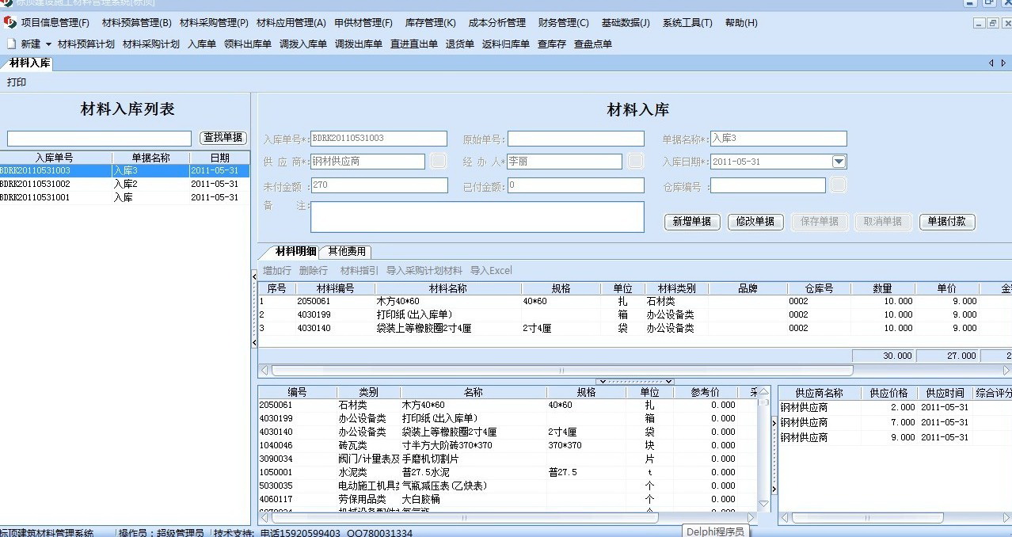This screenshot has width=1012, height=537.
Task: Select detail row 袋装上等橡胶圈2寸4厘
Action: 633,328
